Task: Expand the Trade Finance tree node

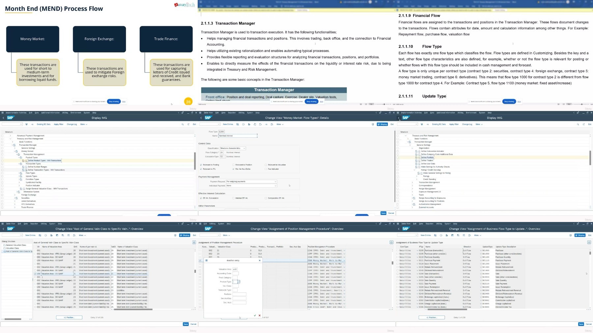Action: point(15,208)
